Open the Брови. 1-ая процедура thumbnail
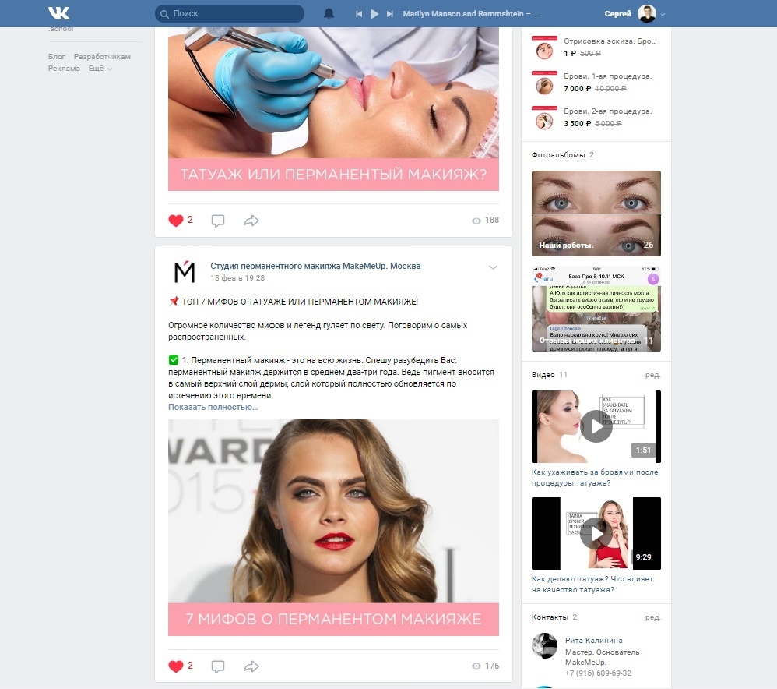The width and height of the screenshot is (777, 689). point(544,83)
